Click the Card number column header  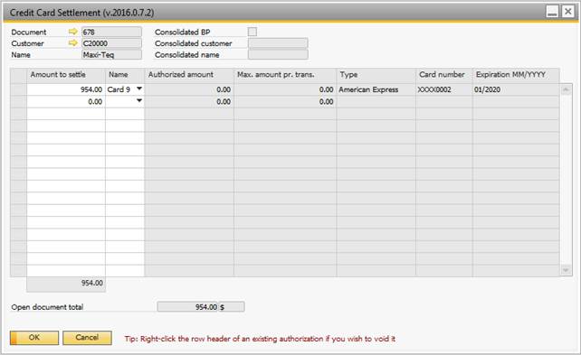coord(444,75)
